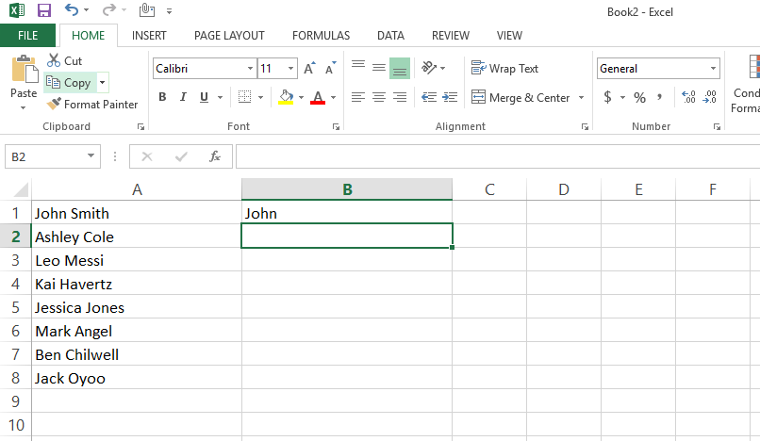Apply the Borders icon
Screen dimensions: 760x441
(x=245, y=97)
